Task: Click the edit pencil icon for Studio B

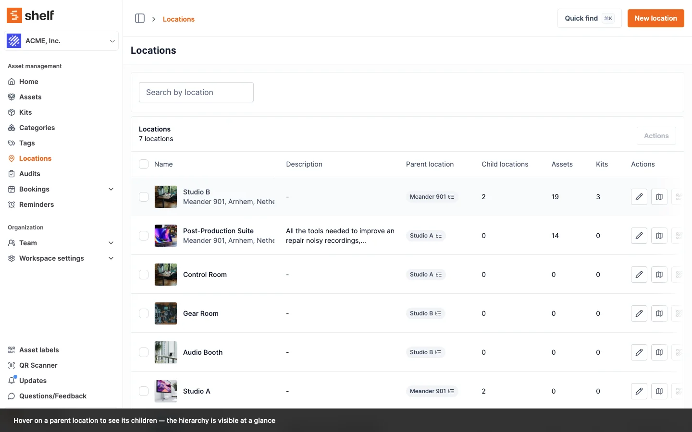Action: coord(639,197)
